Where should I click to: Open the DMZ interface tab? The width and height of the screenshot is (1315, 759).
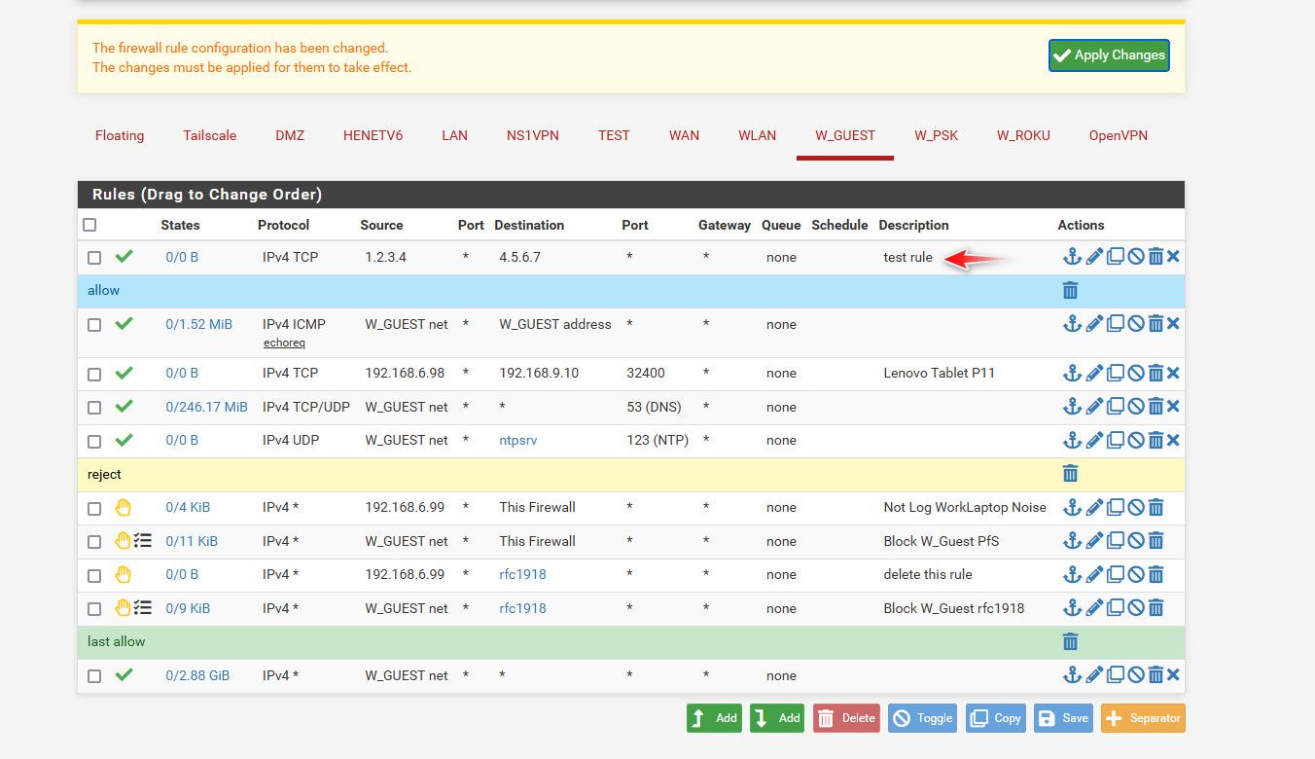(290, 135)
